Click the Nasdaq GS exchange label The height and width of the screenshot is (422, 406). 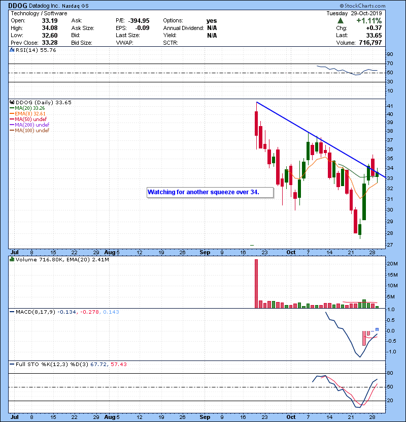75,6
